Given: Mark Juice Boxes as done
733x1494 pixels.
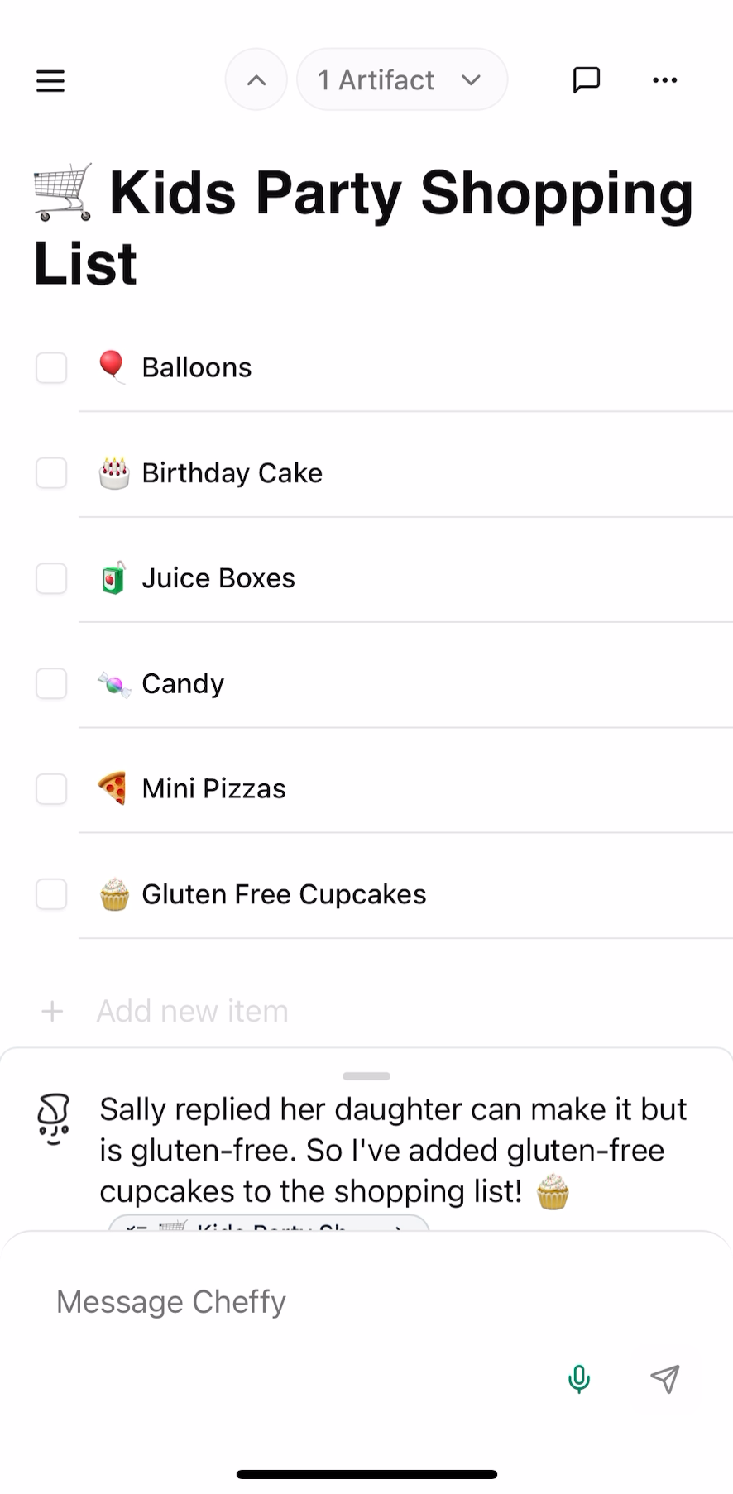Looking at the screenshot, I should pyautogui.click(x=51, y=578).
